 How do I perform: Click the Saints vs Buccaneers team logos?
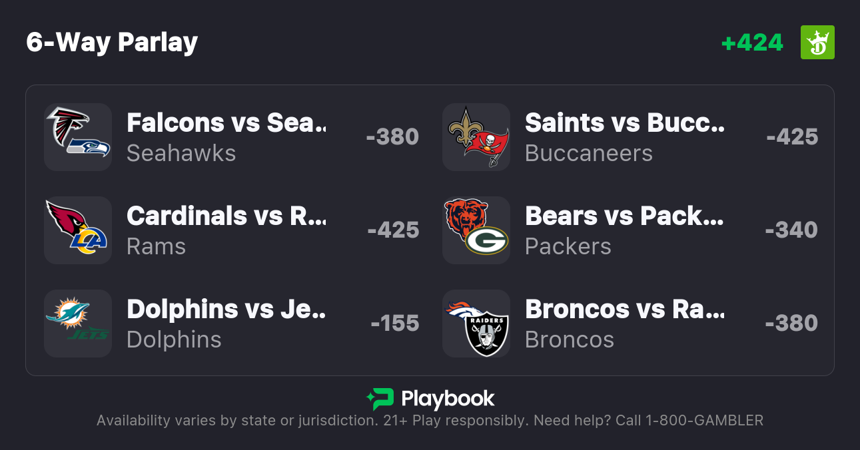click(x=476, y=137)
